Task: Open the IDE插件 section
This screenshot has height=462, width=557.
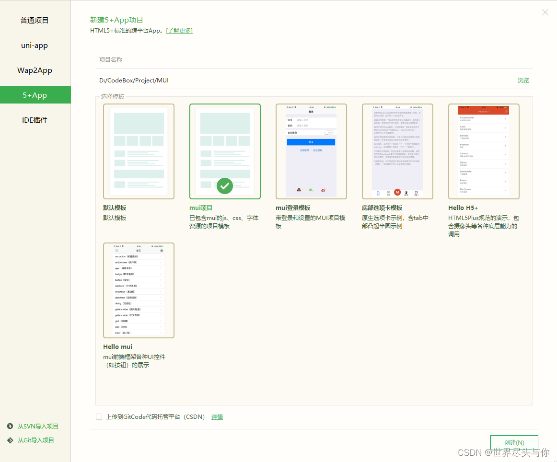Action: 34,120
